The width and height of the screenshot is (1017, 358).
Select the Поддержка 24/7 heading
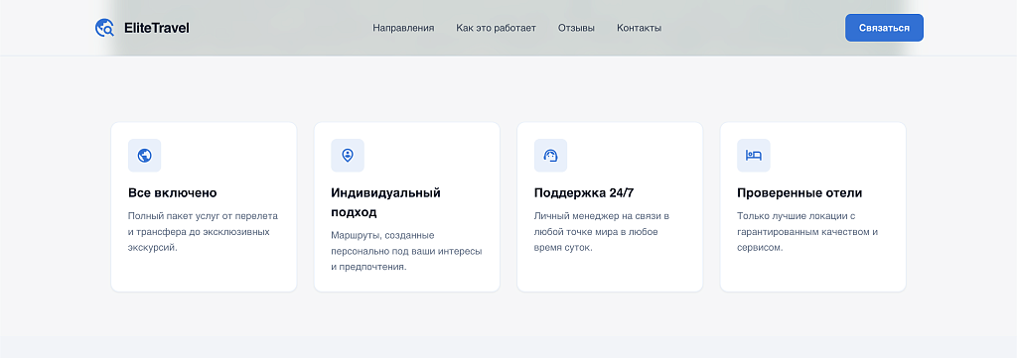584,193
